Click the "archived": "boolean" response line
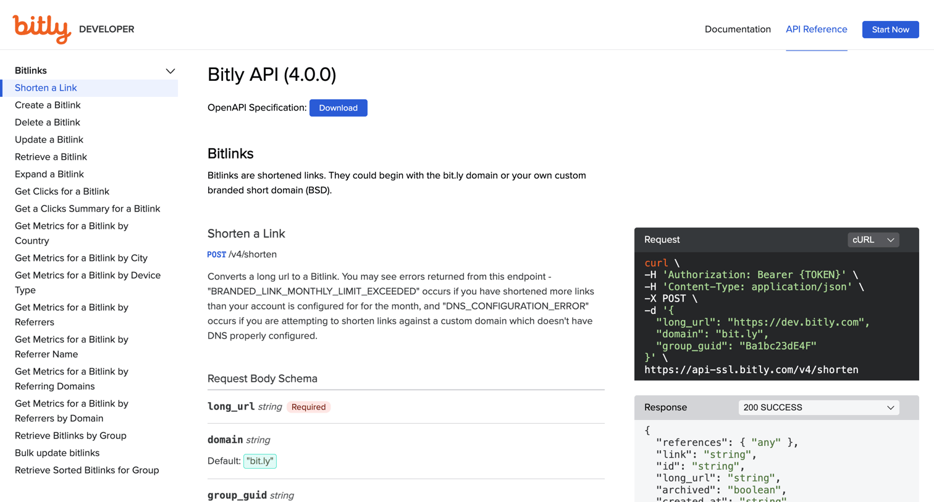The width and height of the screenshot is (934, 502). click(x=722, y=490)
